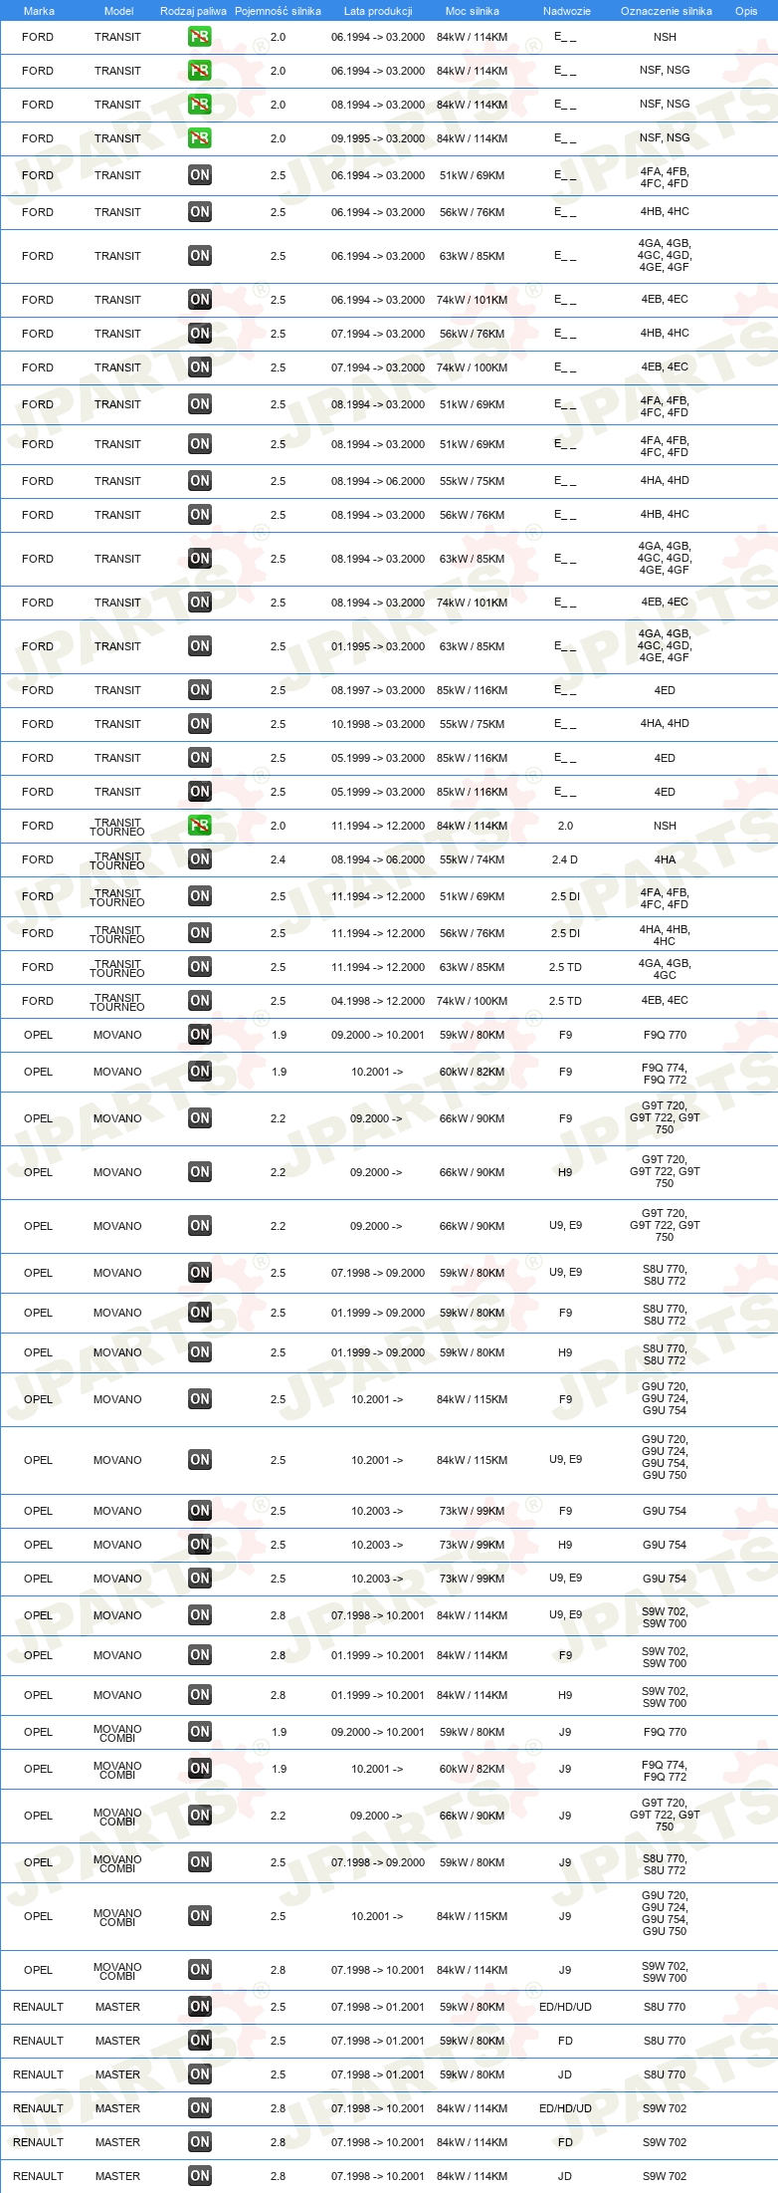This screenshot has width=778, height=2193.
Task: Click RENAULT in the 2.5 JD row
Action: coord(38,2074)
